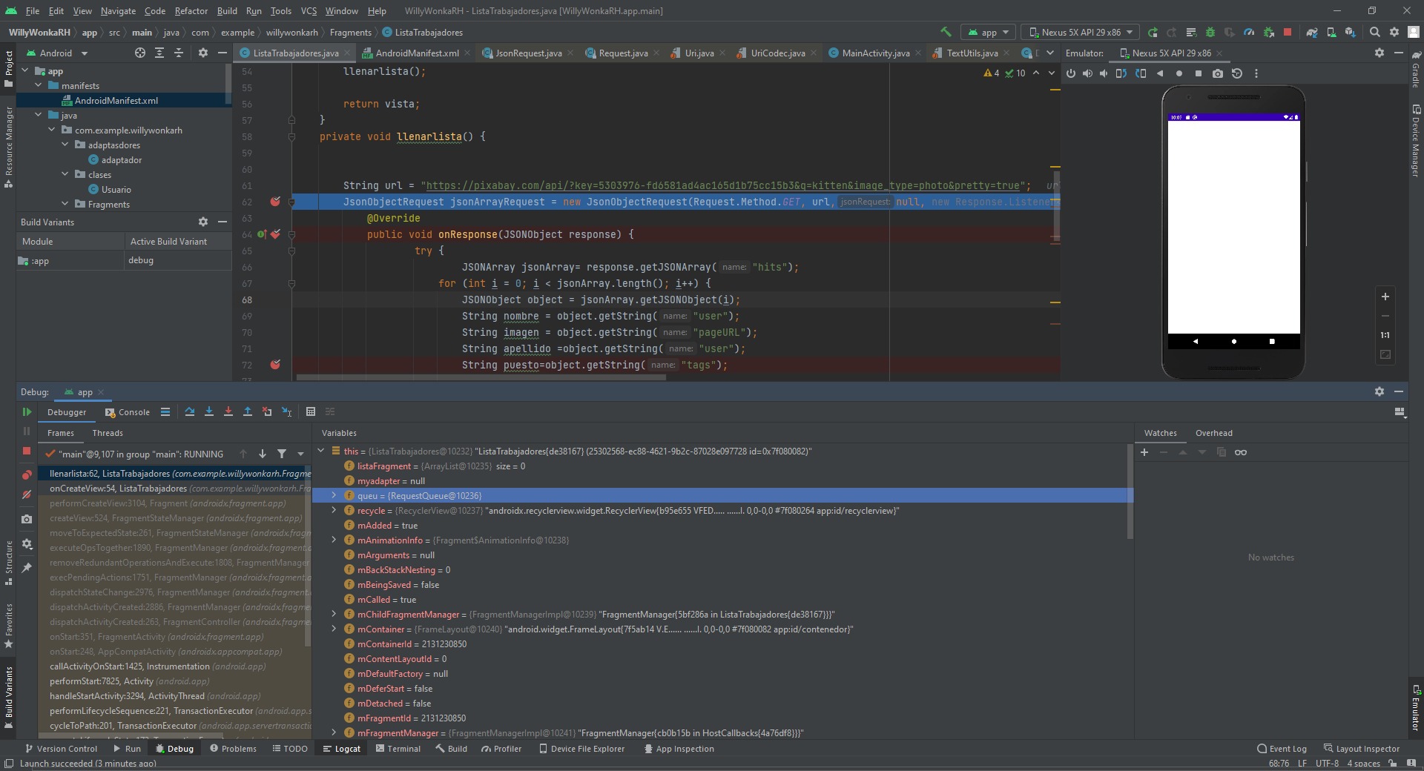Show hidden editor tabs dropdown arrow

[x=1050, y=53]
